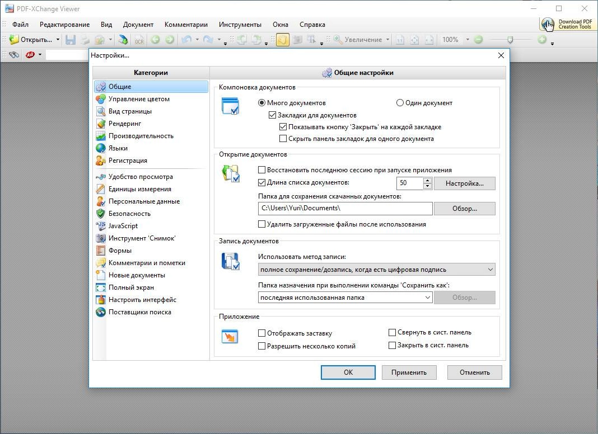Click the green zoom in plus icon

[x=542, y=40]
